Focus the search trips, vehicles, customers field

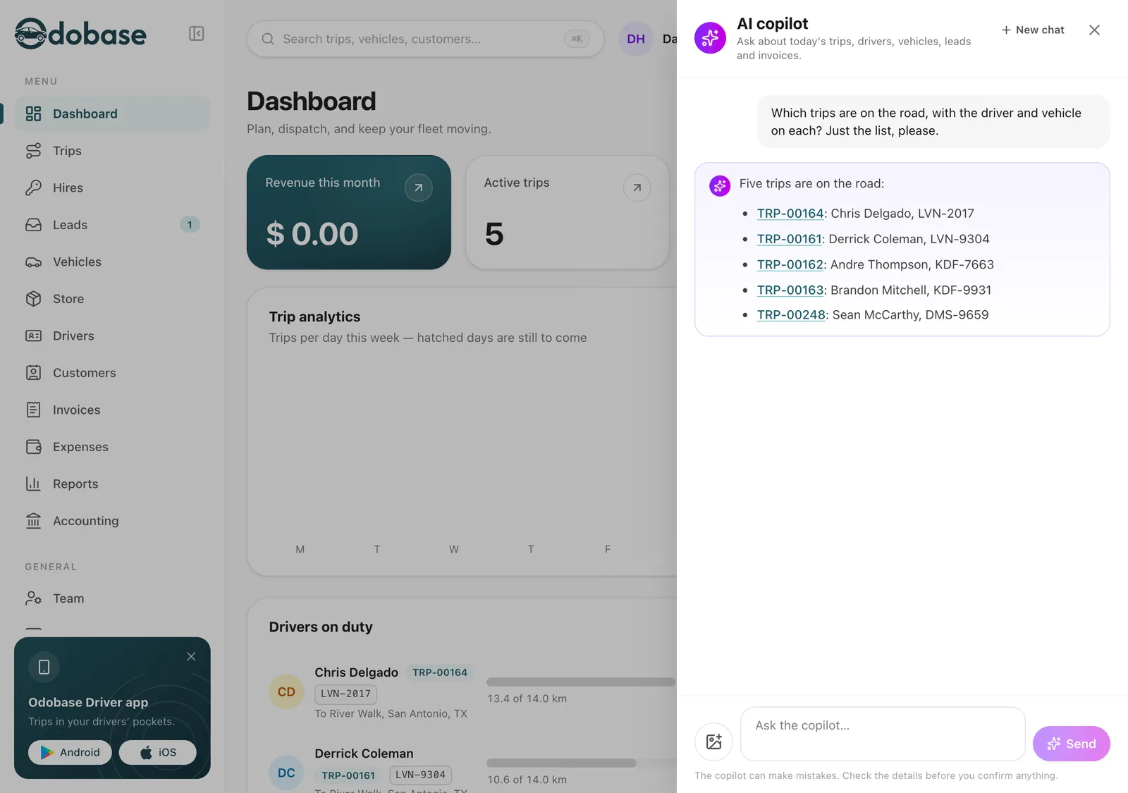[425, 39]
